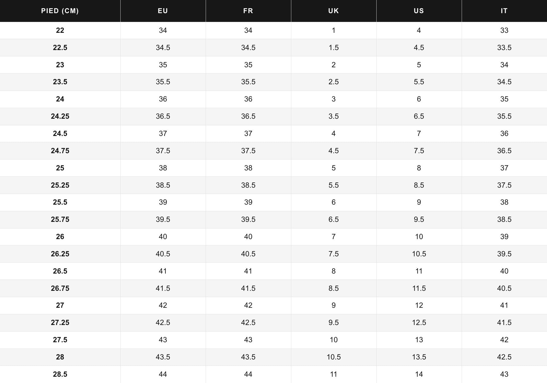
Task: Select the UK column header
Action: pos(334,11)
